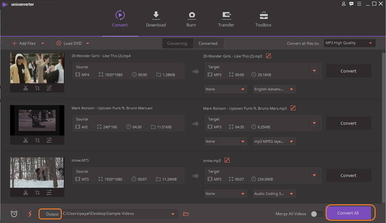The height and width of the screenshot is (223, 386).
Task: Expand target format options for Wonder Girls file
Action: tap(314, 71)
